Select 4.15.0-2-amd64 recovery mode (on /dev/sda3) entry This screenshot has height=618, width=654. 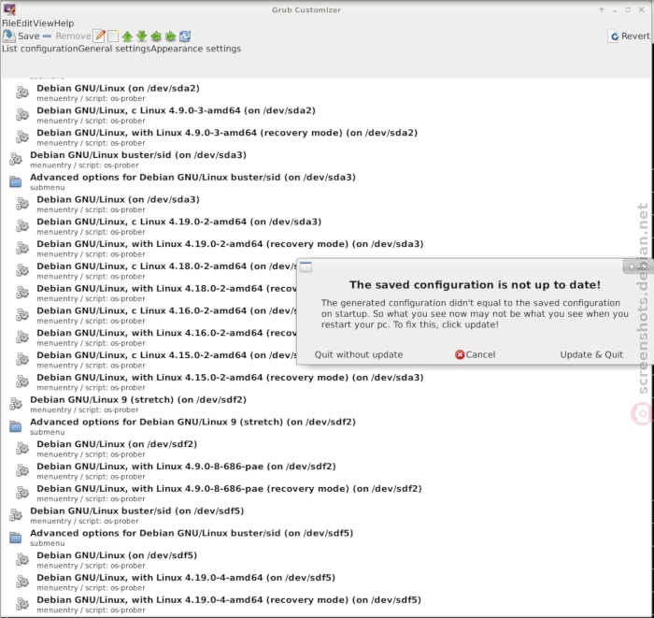(x=230, y=382)
